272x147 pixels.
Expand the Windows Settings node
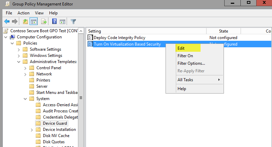click(x=19, y=56)
